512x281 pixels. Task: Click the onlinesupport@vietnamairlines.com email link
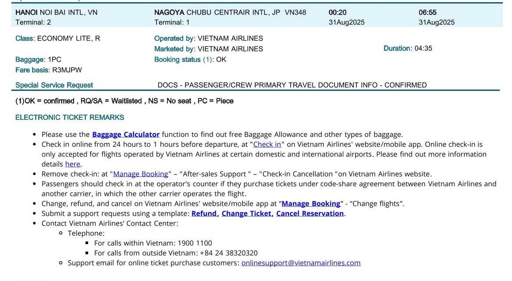(301, 263)
